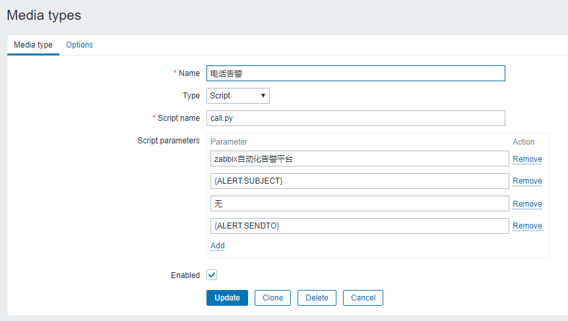Click into the zabbix自动化告警平台 parameter field

(x=360, y=159)
